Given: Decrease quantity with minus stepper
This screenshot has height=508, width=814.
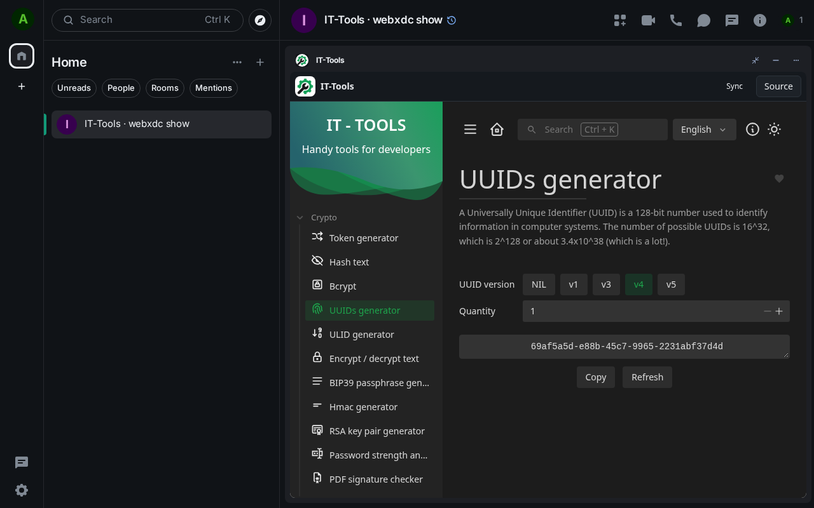Looking at the screenshot, I should [x=768, y=311].
